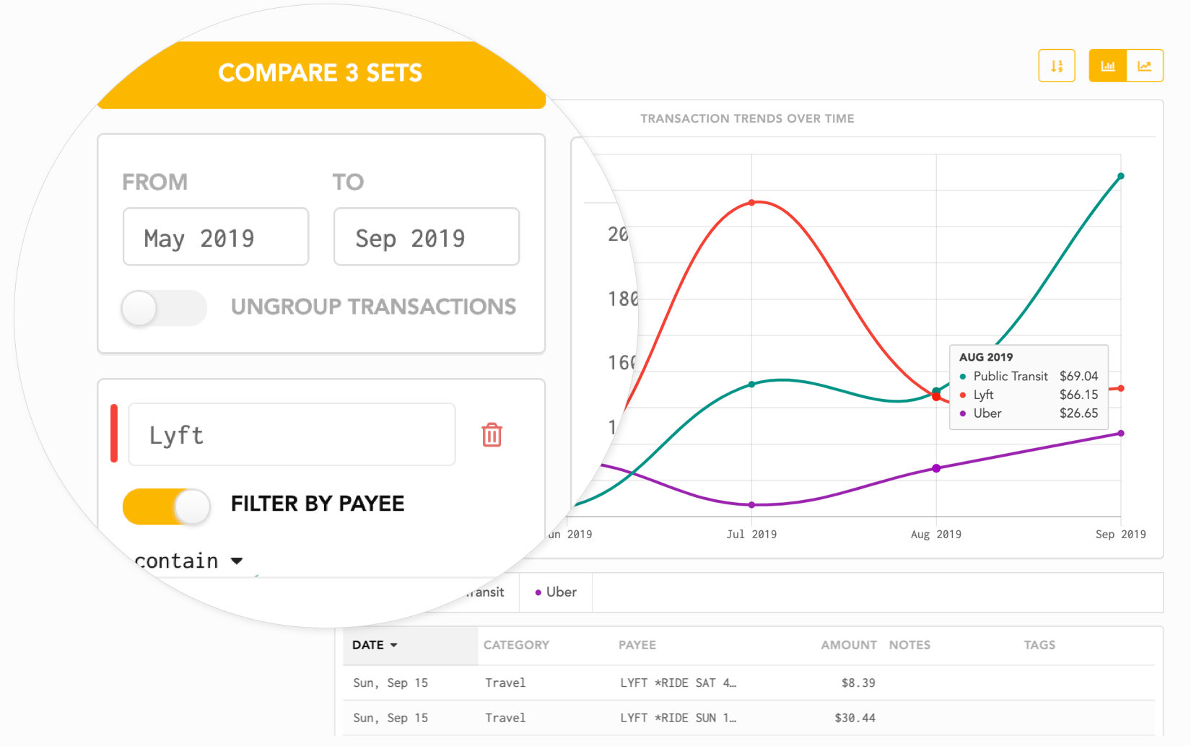This screenshot has width=1191, height=746.
Task: Edit the Lyft set name field
Action: pyautogui.click(x=292, y=434)
